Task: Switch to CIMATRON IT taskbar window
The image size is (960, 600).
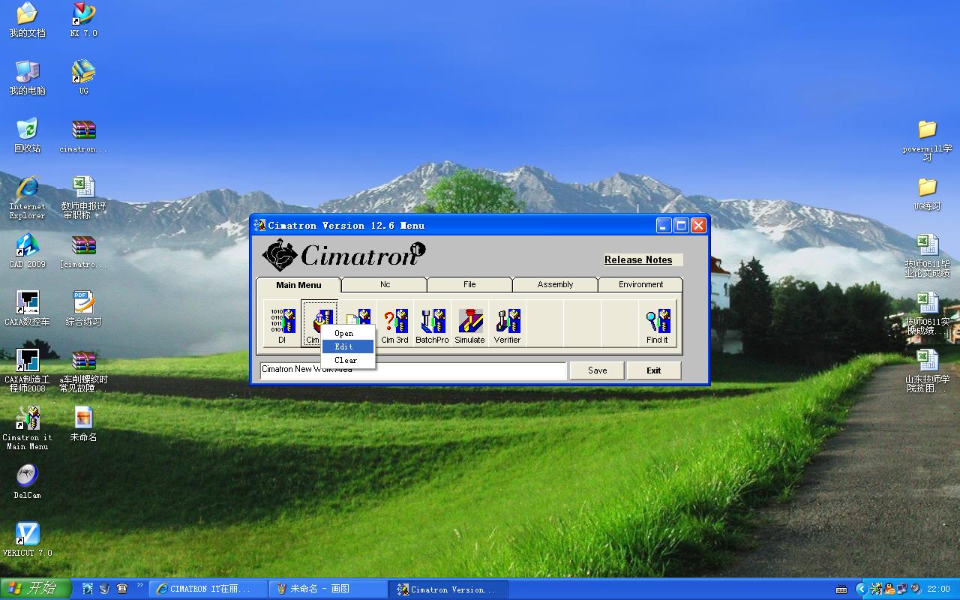Action: (x=208, y=589)
